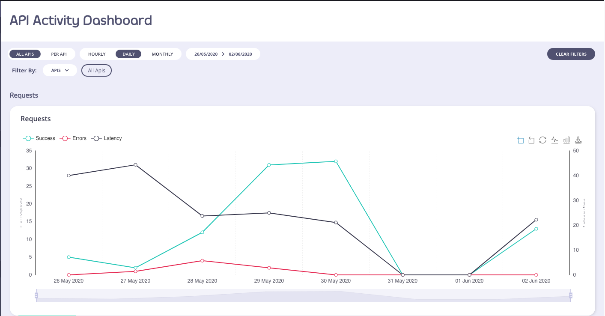Select the MONTHLY time granularity
This screenshot has height=316, width=605.
[162, 54]
